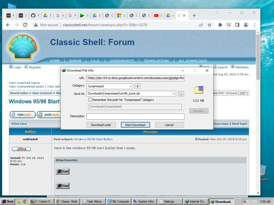
Task: Toggle Chrome side panel
Action: click(x=237, y=25)
